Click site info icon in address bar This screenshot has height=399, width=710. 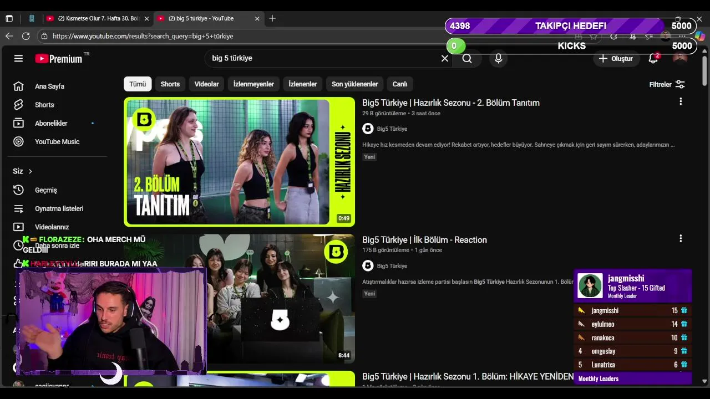(x=44, y=36)
